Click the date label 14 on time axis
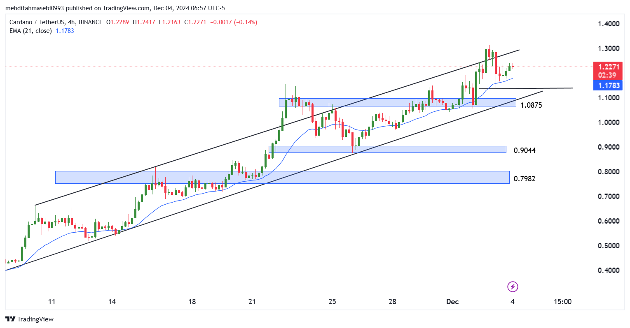This screenshot has height=328, width=630. coord(112,302)
